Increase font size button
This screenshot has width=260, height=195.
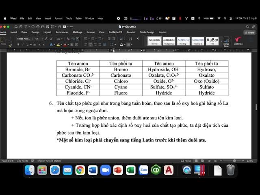click(46, 39)
